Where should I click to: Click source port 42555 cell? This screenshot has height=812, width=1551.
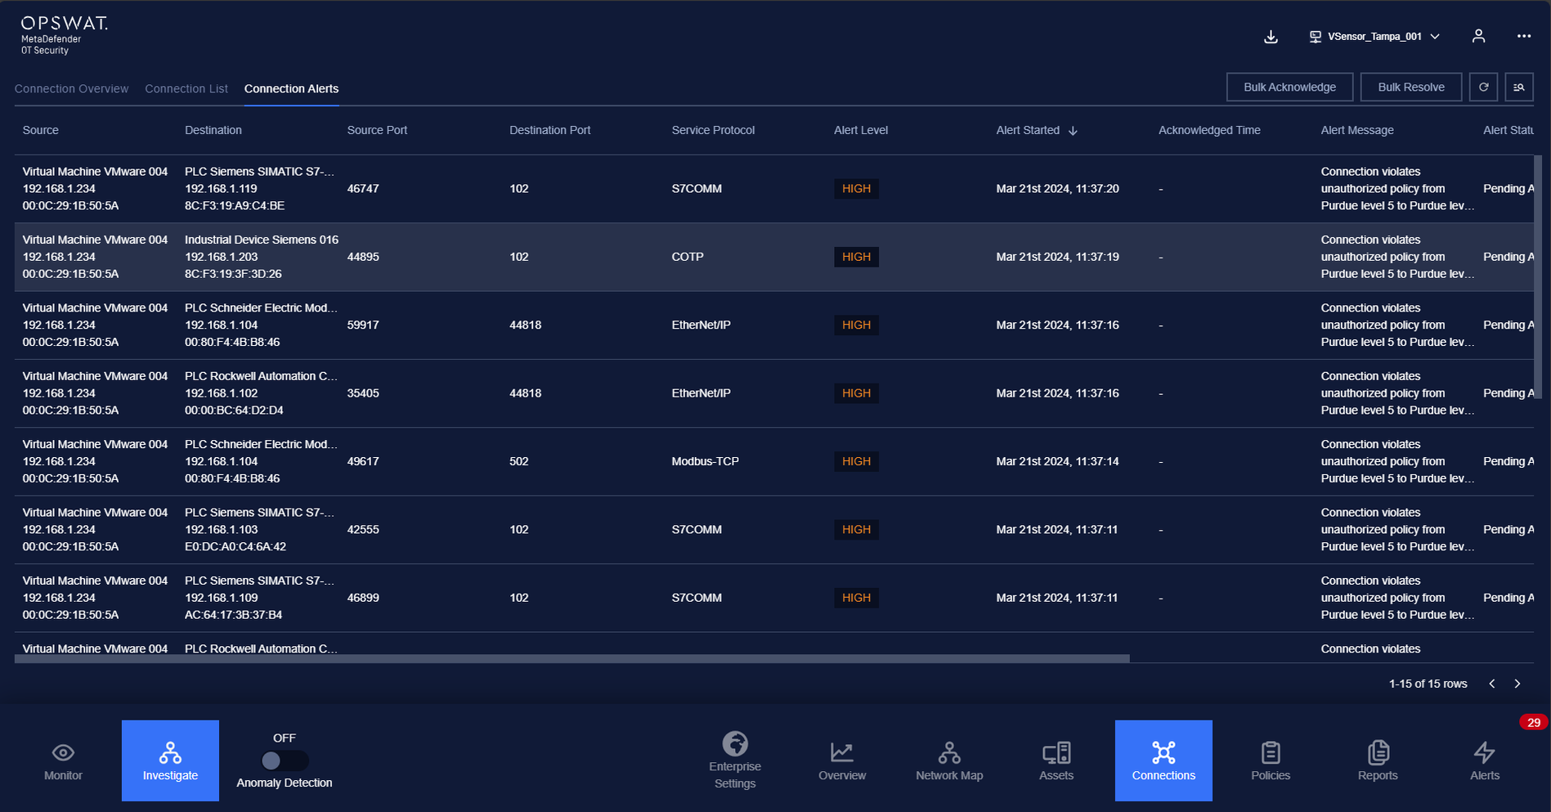pyautogui.click(x=363, y=530)
